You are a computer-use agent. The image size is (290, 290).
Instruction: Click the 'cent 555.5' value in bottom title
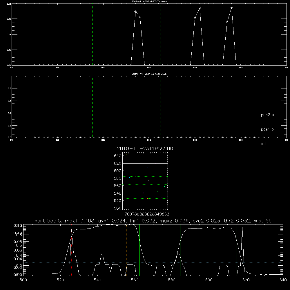[48, 221]
